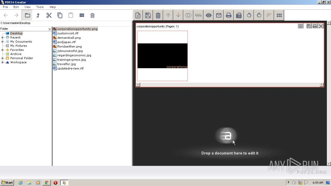Open the Edit menu
The height and width of the screenshot is (186, 331).
(16, 7)
